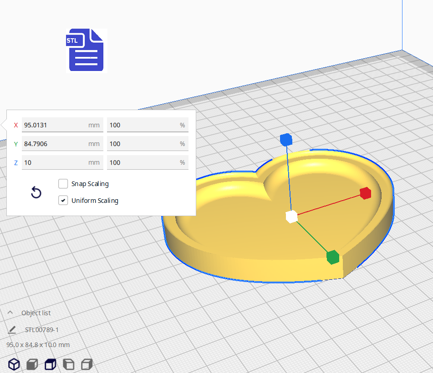
Task: Collapse the Object list panel
Action: (x=10, y=313)
